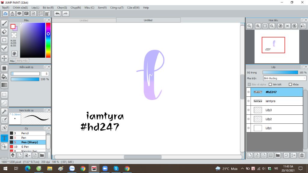Viewport: 308px width, 173px height.
Task: Click the Undo arrow in toolbar
Action: tap(57, 14)
